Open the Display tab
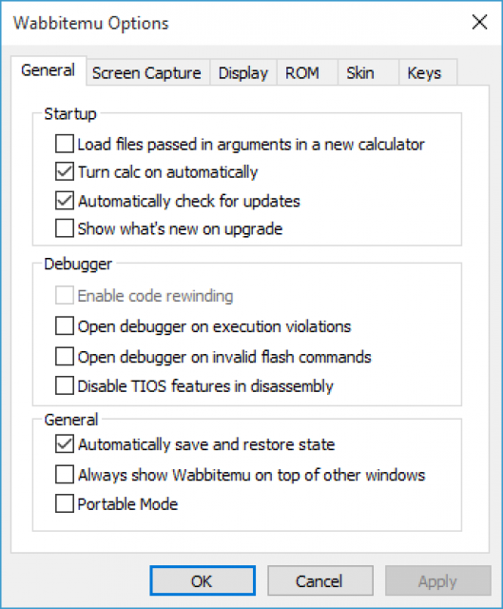The width and height of the screenshot is (503, 609). (x=243, y=72)
